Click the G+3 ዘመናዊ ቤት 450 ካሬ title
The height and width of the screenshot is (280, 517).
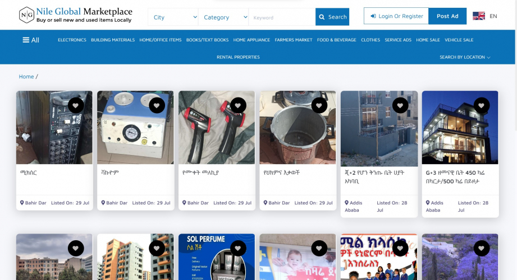point(455,177)
